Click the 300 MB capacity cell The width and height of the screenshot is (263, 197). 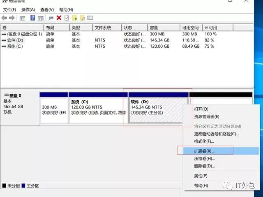click(x=157, y=34)
